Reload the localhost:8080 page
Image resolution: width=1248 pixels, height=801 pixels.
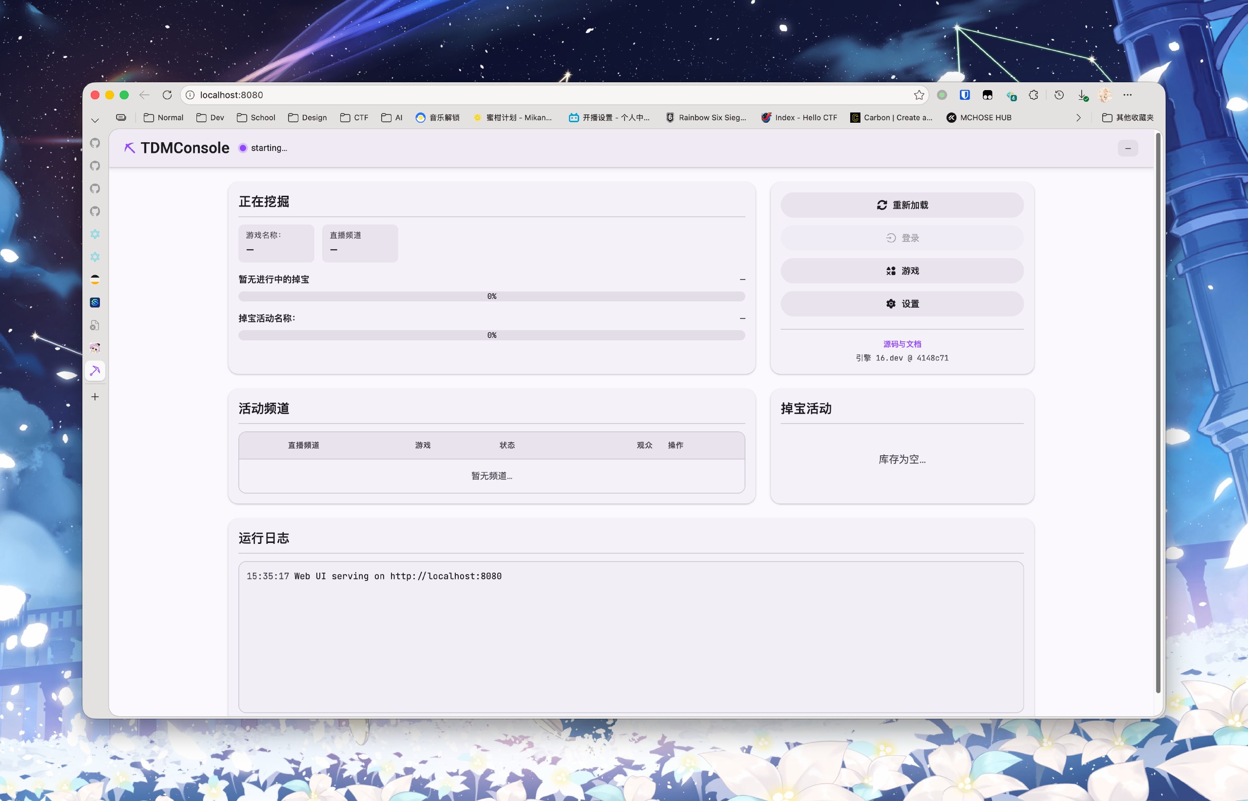[167, 94]
